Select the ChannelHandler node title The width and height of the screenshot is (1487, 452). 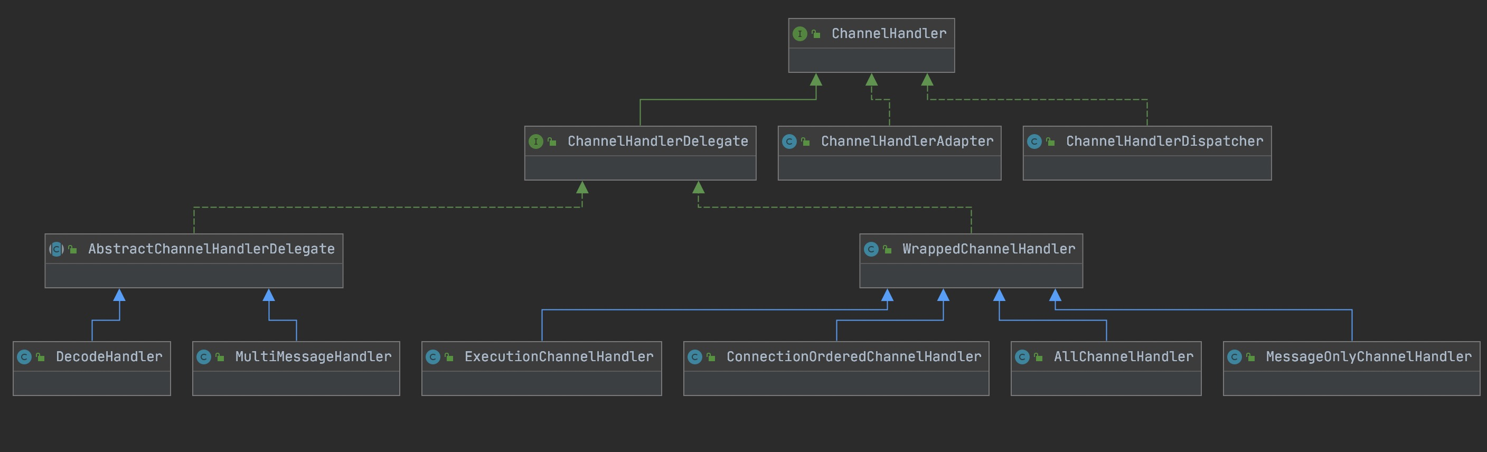[x=888, y=34]
